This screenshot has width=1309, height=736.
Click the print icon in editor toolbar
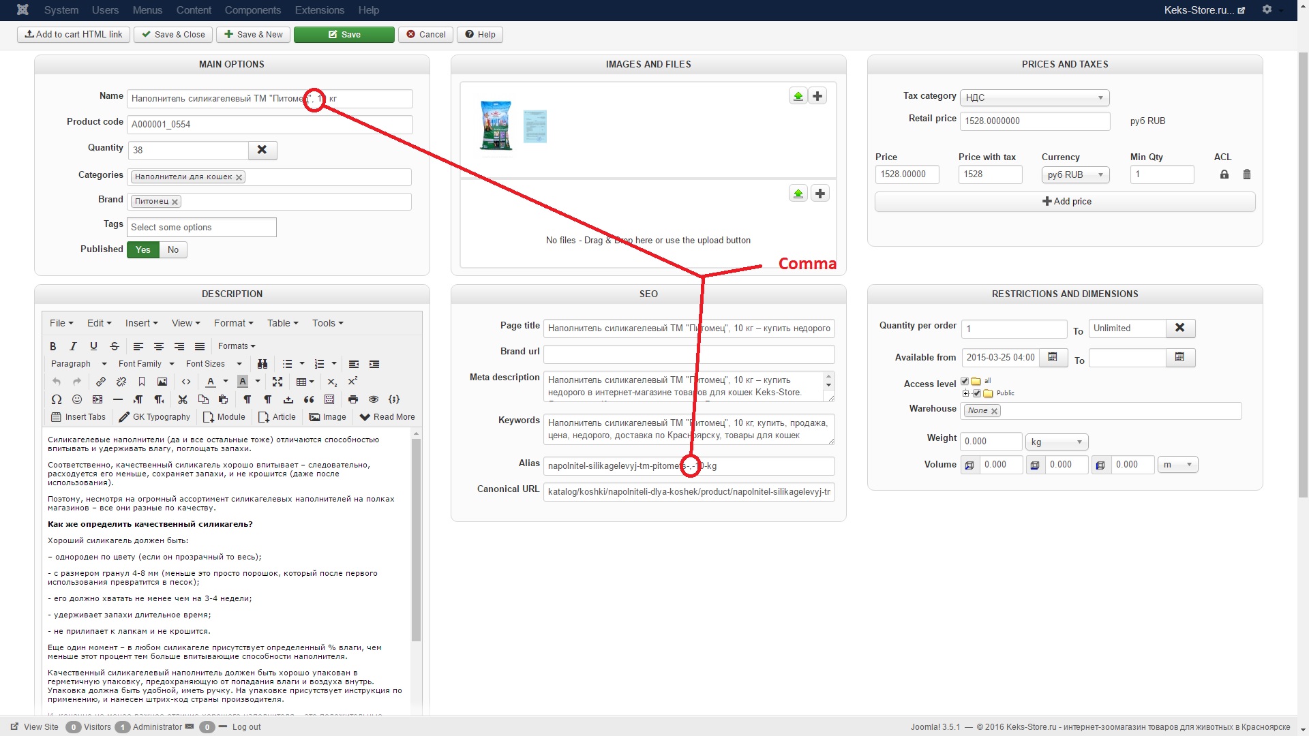pos(353,399)
